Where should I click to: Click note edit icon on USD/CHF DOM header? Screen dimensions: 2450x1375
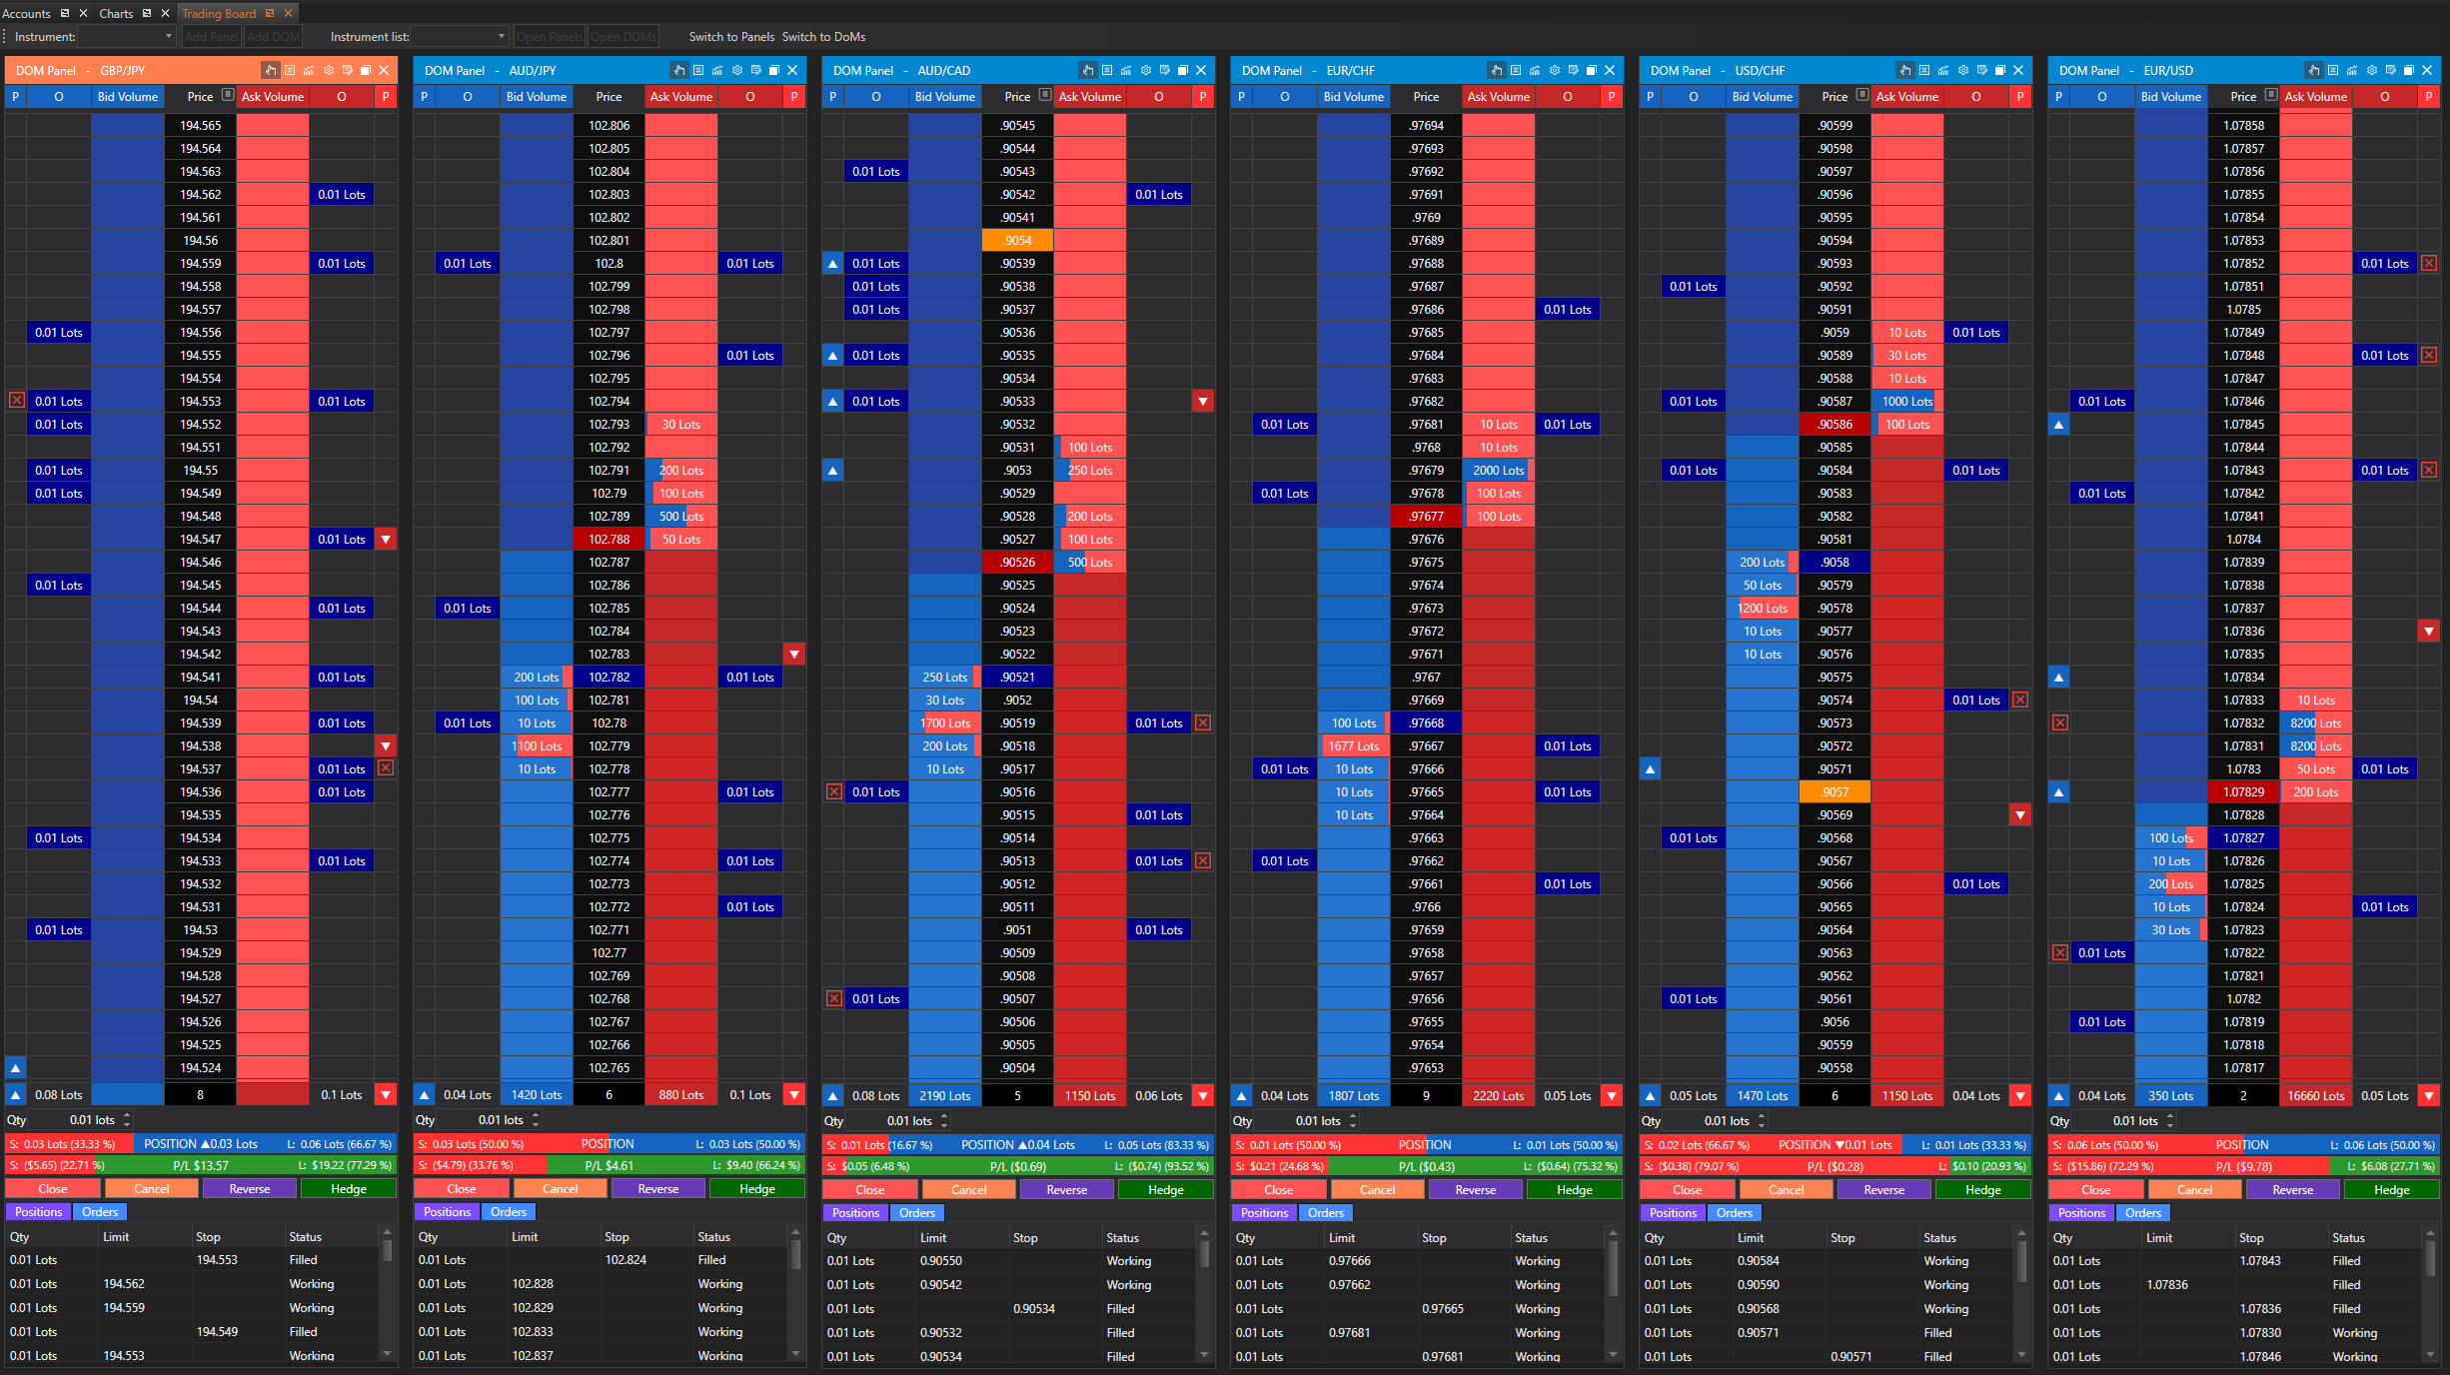point(1982,70)
